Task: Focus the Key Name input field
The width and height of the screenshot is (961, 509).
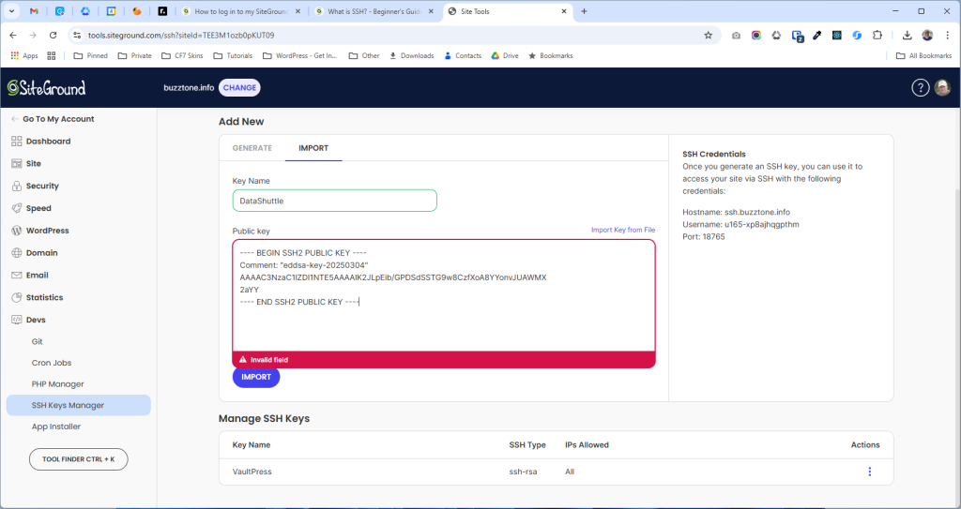Action: 334,201
